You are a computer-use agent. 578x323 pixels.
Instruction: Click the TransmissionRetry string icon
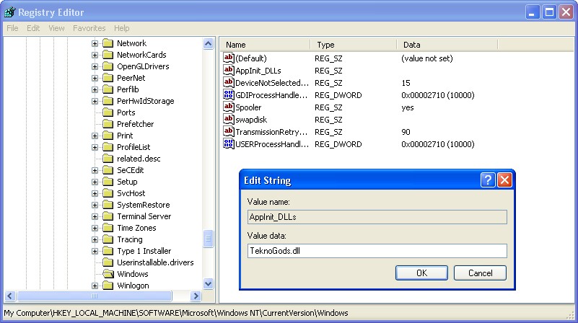point(229,131)
